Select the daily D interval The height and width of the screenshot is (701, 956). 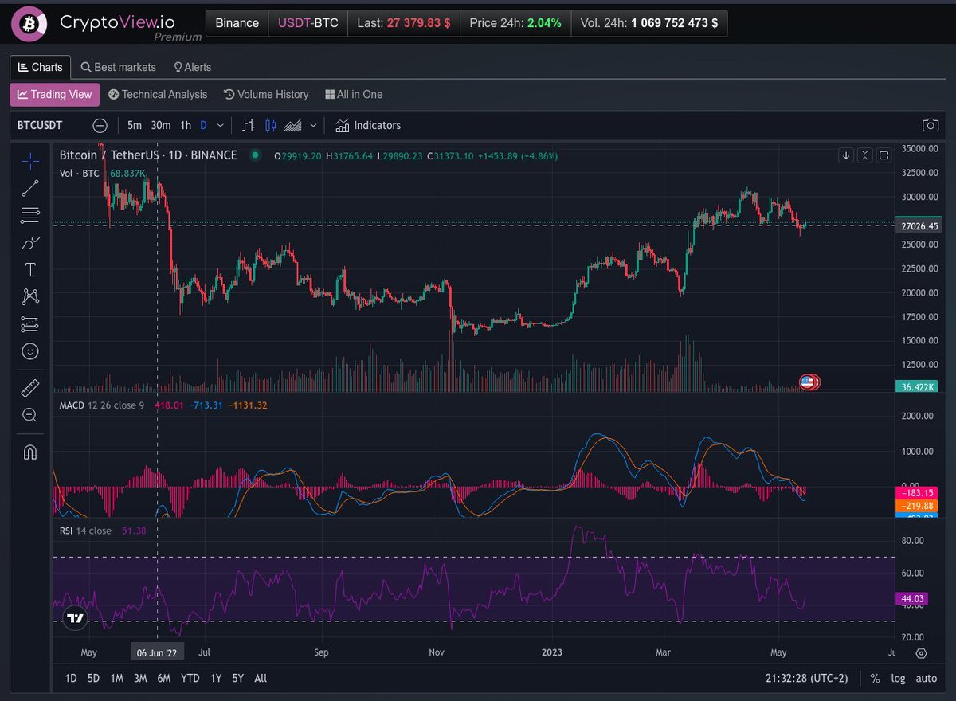point(203,125)
